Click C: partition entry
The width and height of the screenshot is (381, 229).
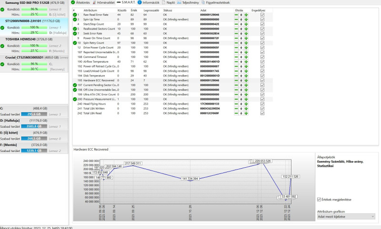pyautogui.click(x=34, y=111)
